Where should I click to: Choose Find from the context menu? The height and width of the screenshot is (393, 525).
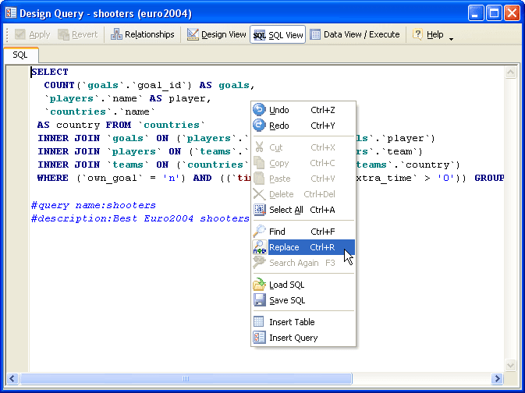303,232
